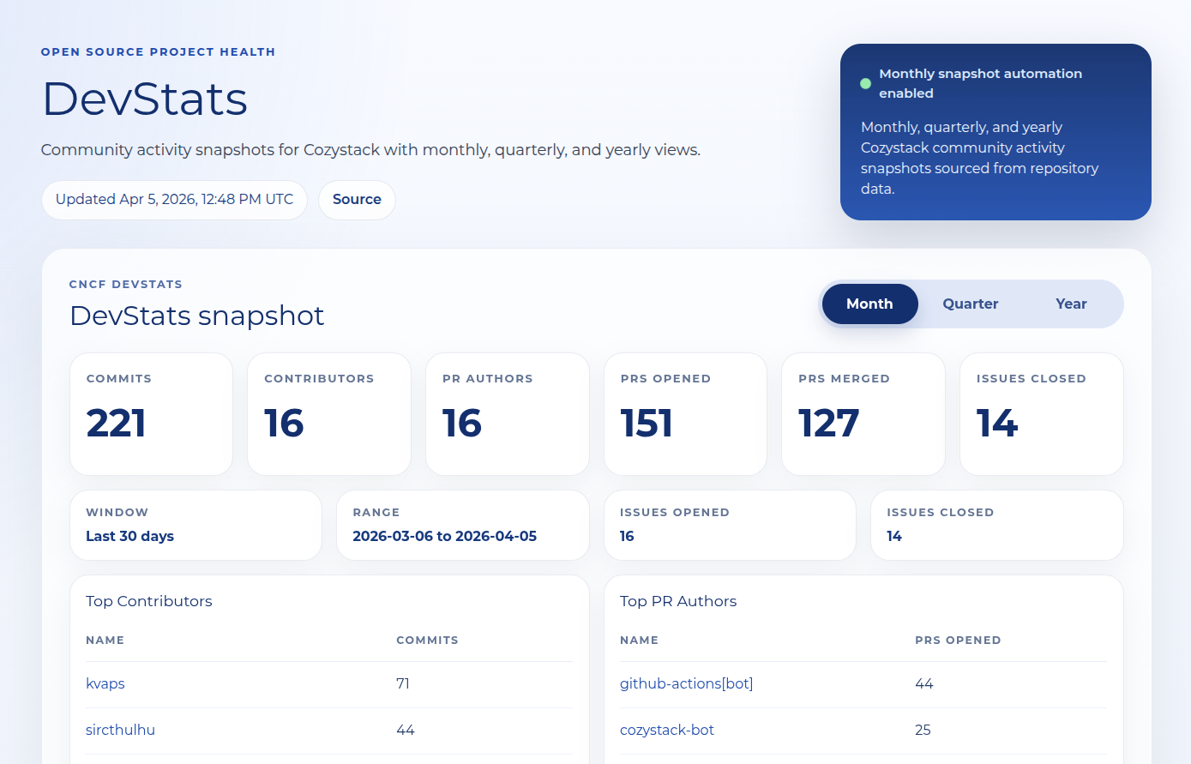Open the github-actions[bot] PR author link
Image resolution: width=1191 pixels, height=764 pixels.
(686, 683)
